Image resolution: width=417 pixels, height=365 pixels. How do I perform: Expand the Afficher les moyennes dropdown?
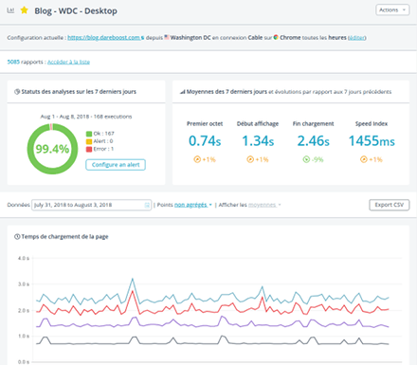264,205
